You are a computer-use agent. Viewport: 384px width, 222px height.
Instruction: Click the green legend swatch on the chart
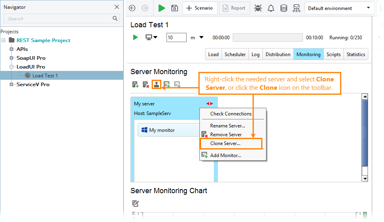point(365,215)
